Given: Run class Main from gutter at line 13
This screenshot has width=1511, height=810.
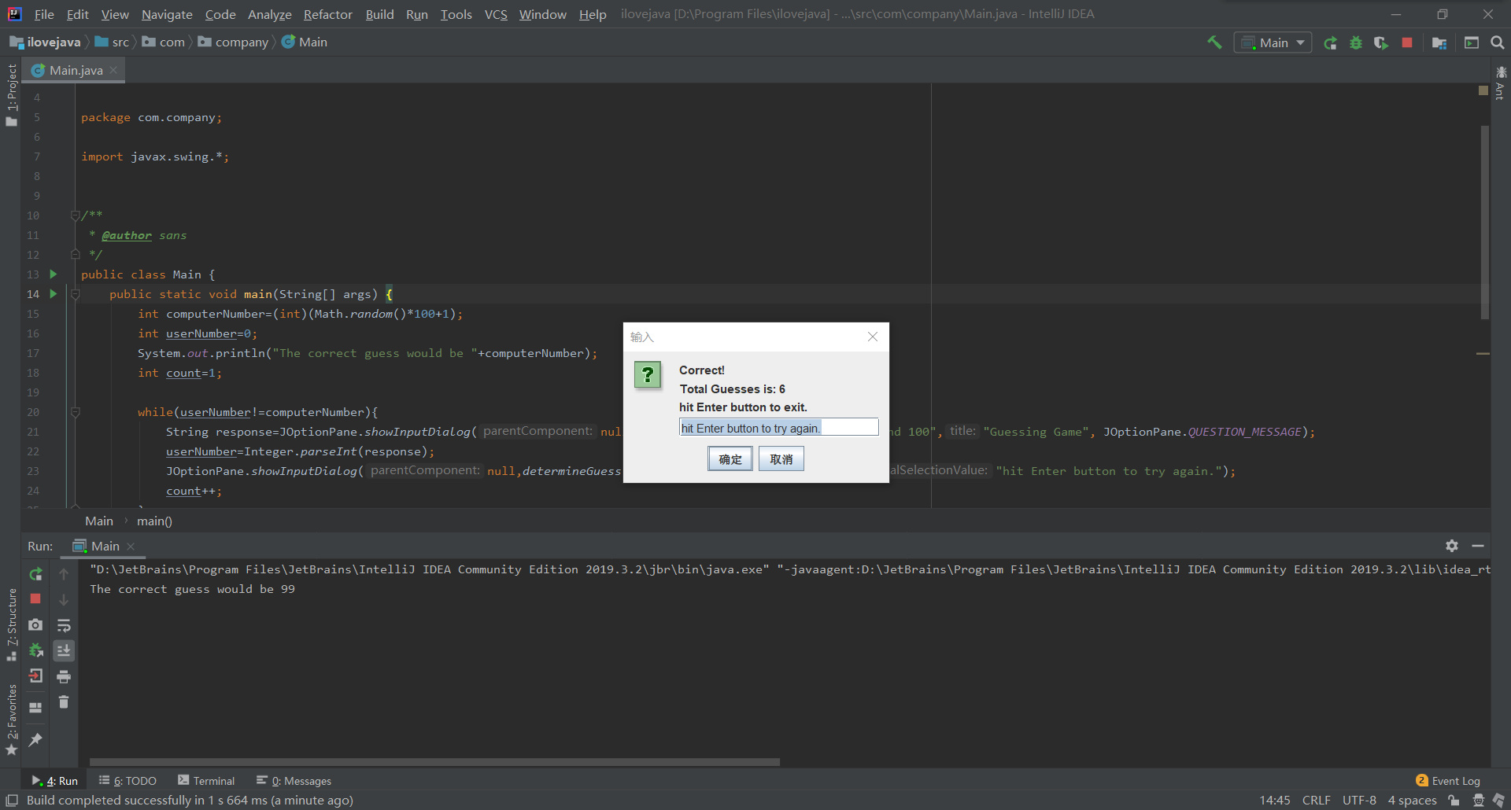Looking at the screenshot, I should (x=54, y=274).
